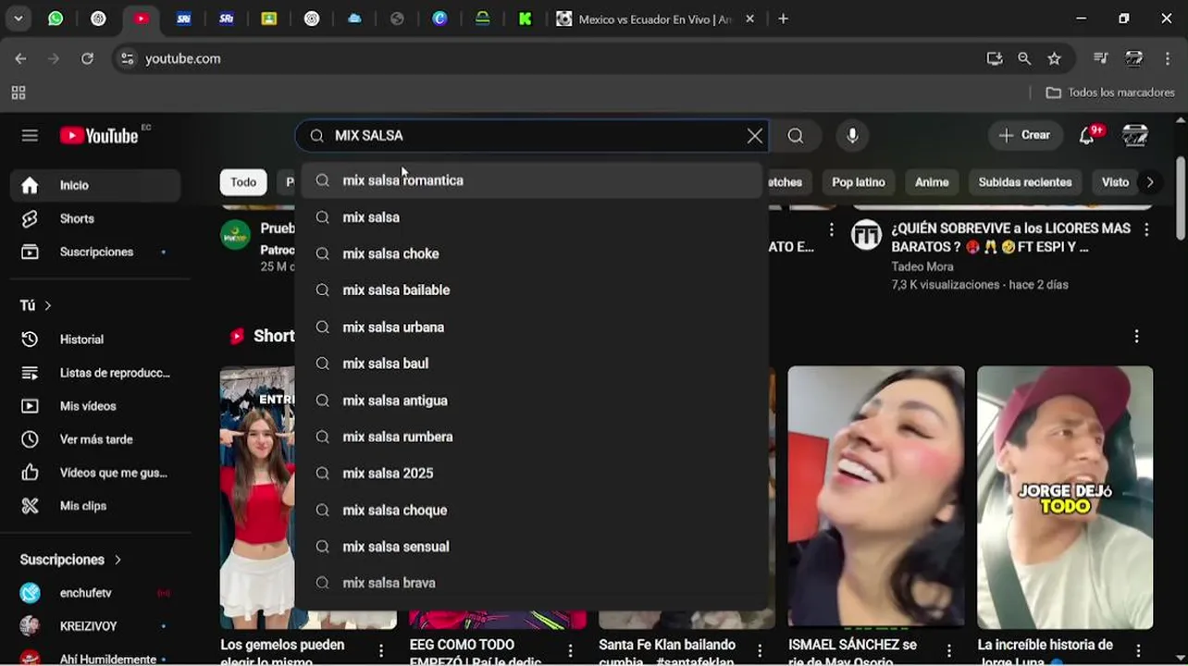This screenshot has height=666, width=1188.
Task: Open Mis clips in the sidebar
Action: (x=95, y=506)
